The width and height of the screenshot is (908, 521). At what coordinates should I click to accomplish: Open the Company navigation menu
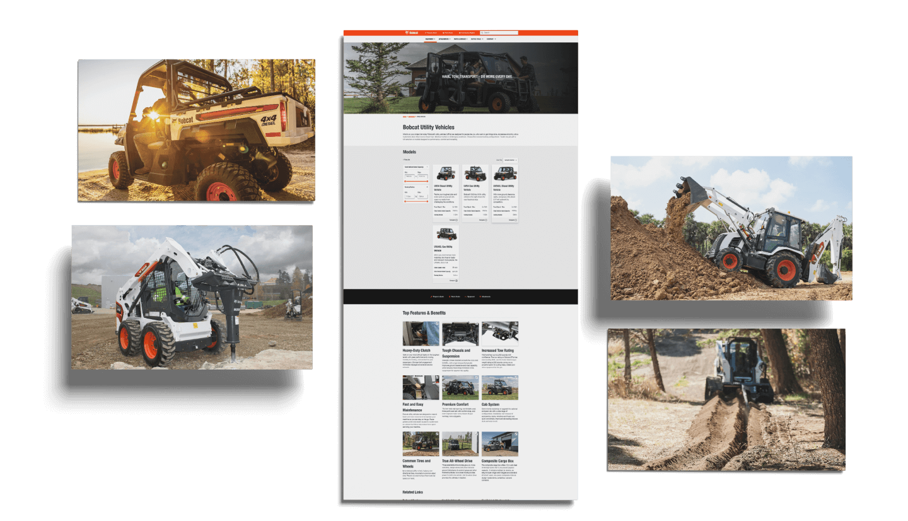(x=491, y=39)
